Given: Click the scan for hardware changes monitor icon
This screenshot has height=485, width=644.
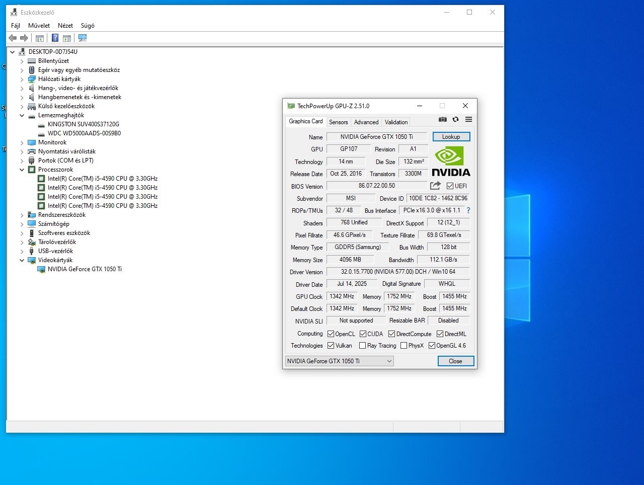Looking at the screenshot, I should click(83, 38).
